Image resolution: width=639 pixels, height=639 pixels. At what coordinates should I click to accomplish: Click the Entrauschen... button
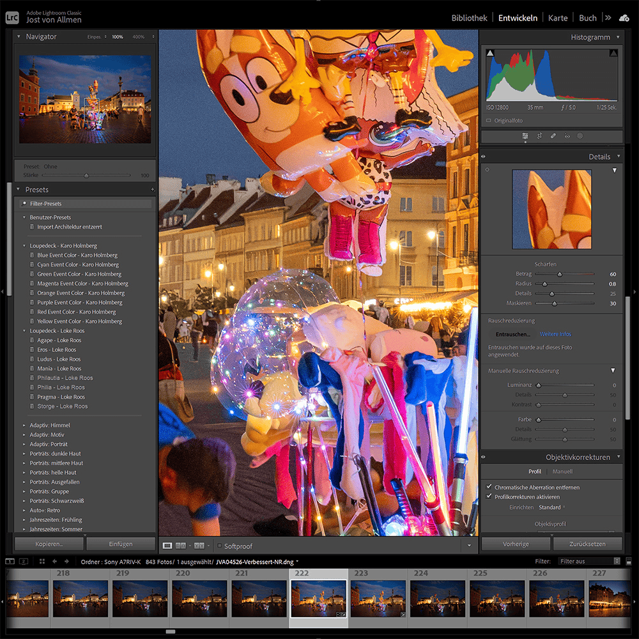coord(512,334)
